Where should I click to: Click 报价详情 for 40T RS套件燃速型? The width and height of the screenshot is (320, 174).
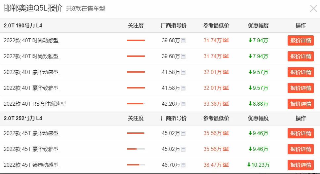click(x=300, y=104)
